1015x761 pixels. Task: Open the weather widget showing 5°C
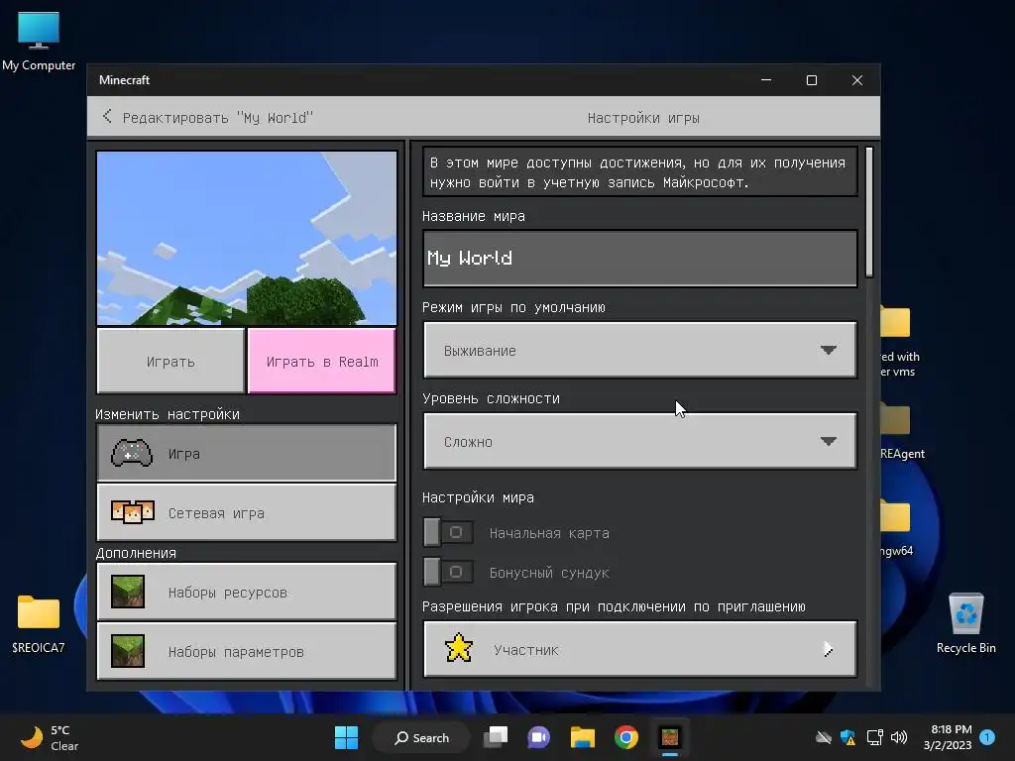(50, 737)
